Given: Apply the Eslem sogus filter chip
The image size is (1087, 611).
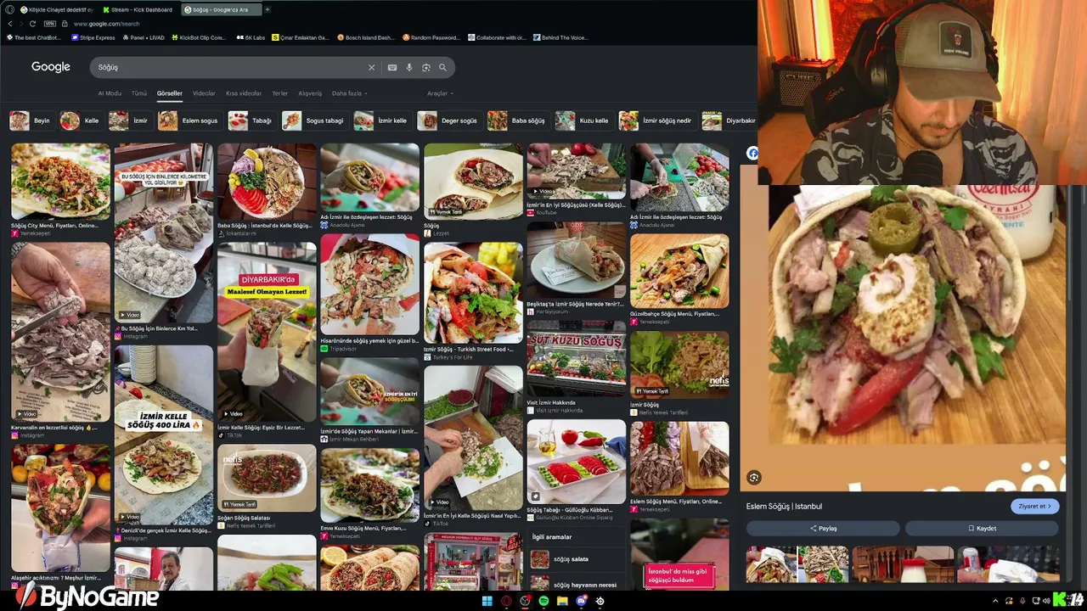Looking at the screenshot, I should pyautogui.click(x=189, y=121).
